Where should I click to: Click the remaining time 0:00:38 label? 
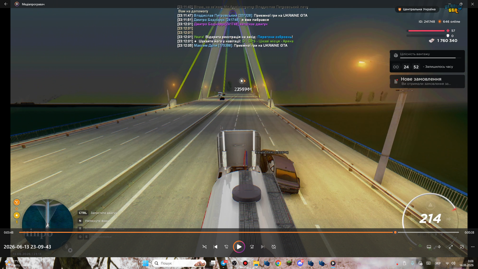point(469,232)
